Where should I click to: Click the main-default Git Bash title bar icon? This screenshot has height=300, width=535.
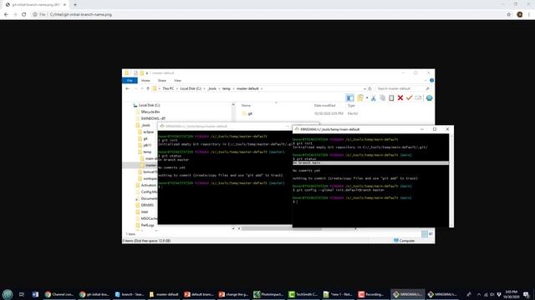[297, 129]
